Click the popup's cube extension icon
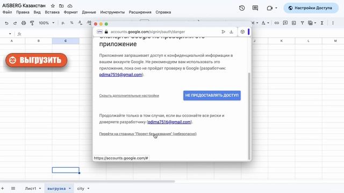This screenshot has width=344, height=193. [242, 32]
